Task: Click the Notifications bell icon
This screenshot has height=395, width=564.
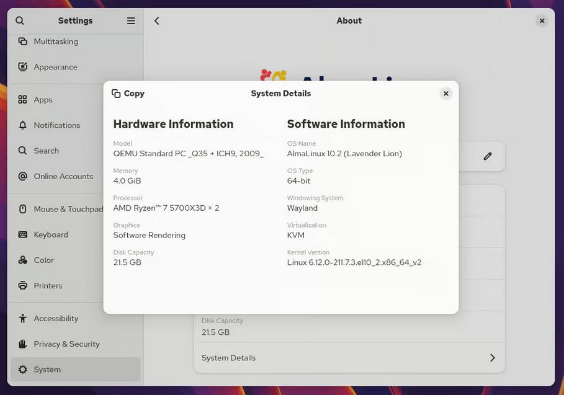Action: (x=23, y=125)
